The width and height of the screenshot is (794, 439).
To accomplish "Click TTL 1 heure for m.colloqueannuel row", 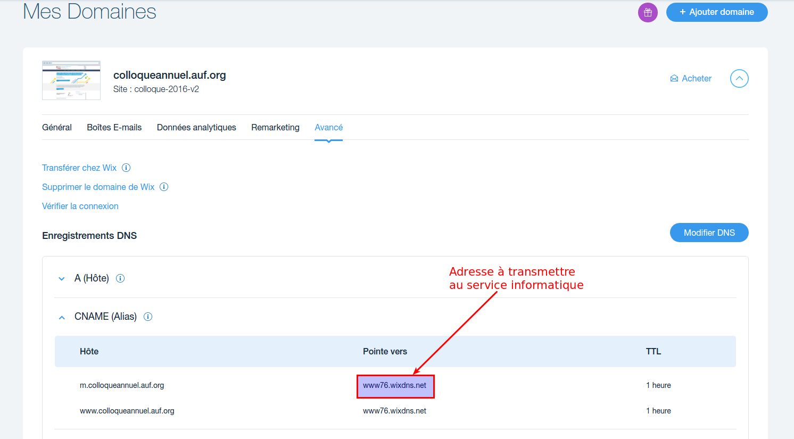I will point(658,385).
